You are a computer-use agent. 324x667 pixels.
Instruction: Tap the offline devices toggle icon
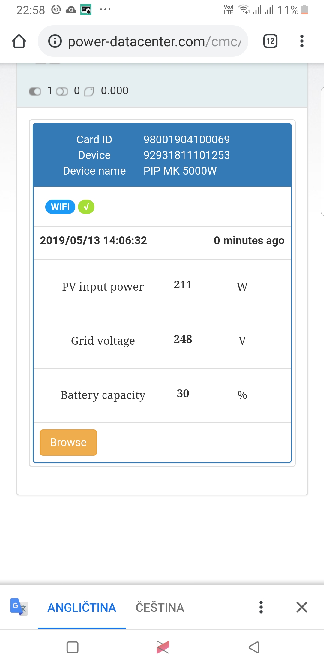pos(62,91)
